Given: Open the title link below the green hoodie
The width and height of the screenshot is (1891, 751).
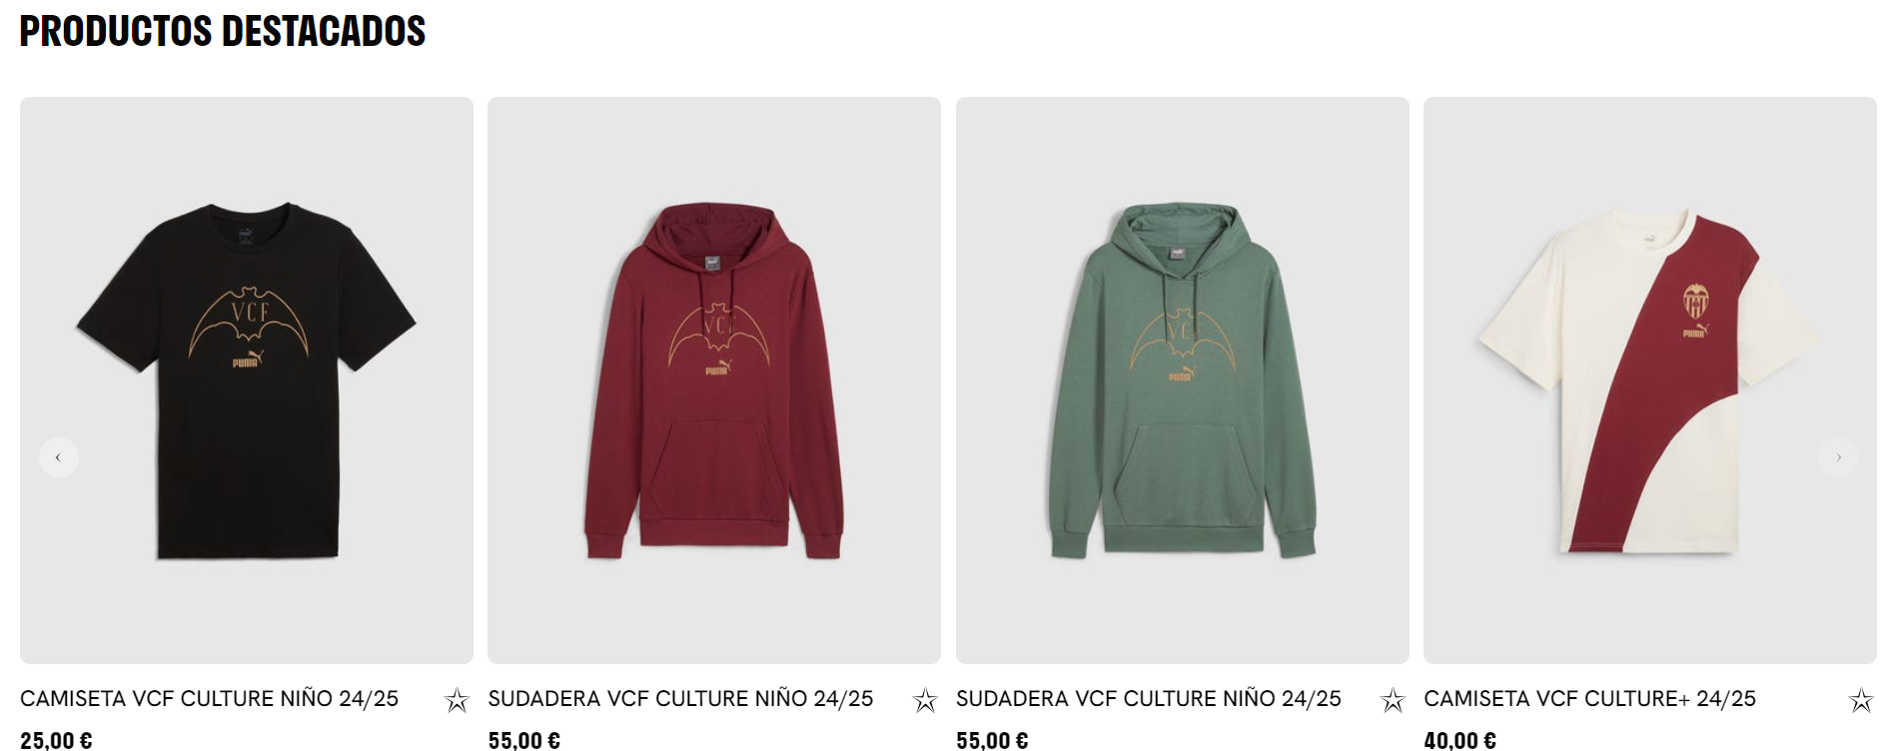Looking at the screenshot, I should click(x=1149, y=699).
